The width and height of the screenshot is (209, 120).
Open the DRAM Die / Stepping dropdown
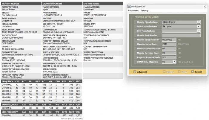click(175, 62)
